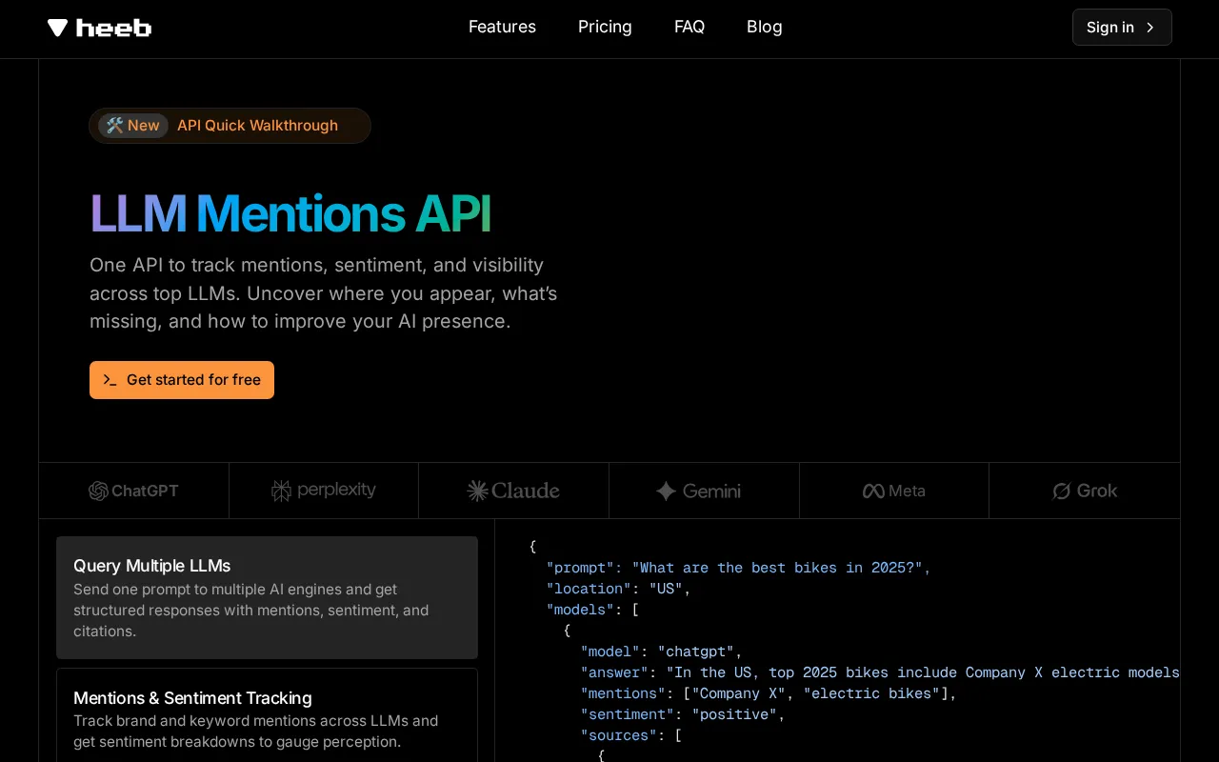The width and height of the screenshot is (1219, 762).
Task: Click the New tools badge
Action: point(133,126)
